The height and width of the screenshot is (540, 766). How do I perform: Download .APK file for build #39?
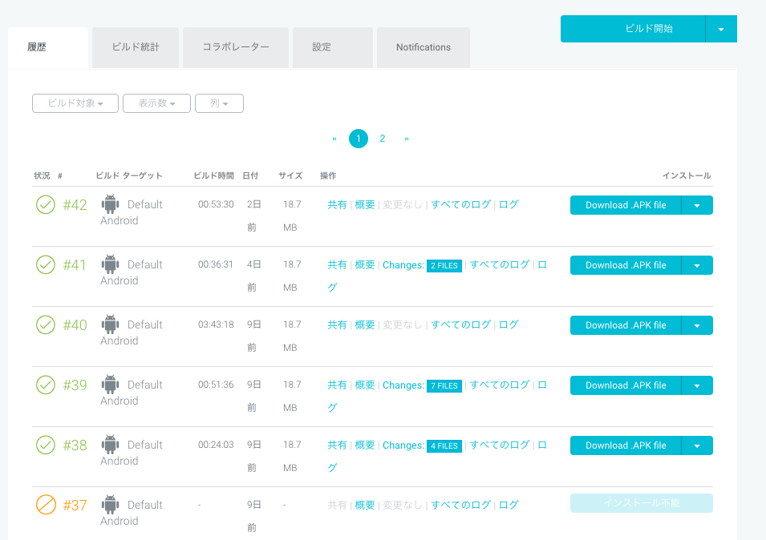(x=626, y=385)
